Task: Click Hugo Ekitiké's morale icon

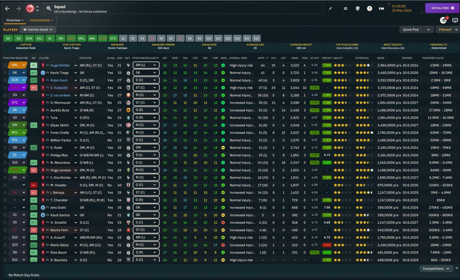Action: [223, 65]
